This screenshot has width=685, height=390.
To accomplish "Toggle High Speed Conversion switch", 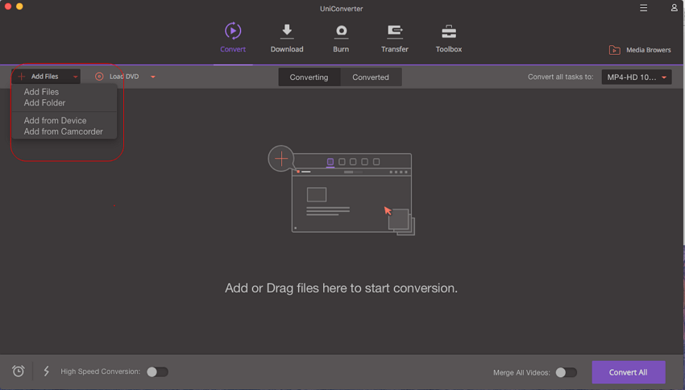I will 157,371.
